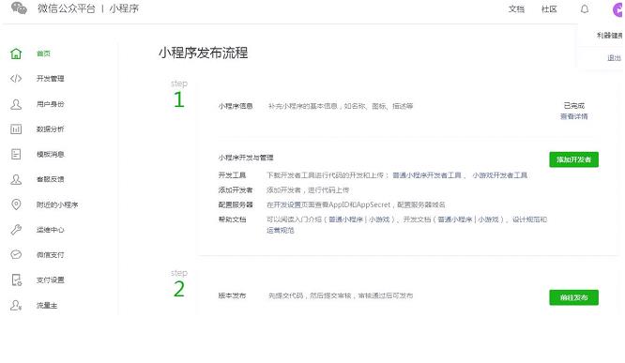Click the 小程序 title in the header
Viewport: 625px width, 363px height.
coord(124,8)
